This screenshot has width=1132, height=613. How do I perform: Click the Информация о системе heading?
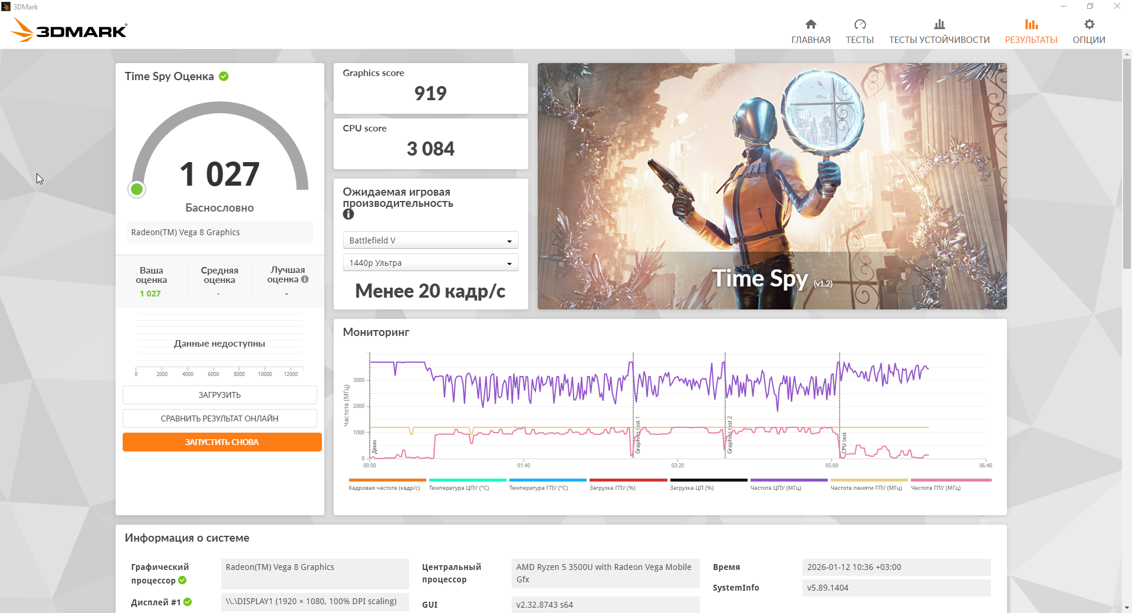click(187, 538)
